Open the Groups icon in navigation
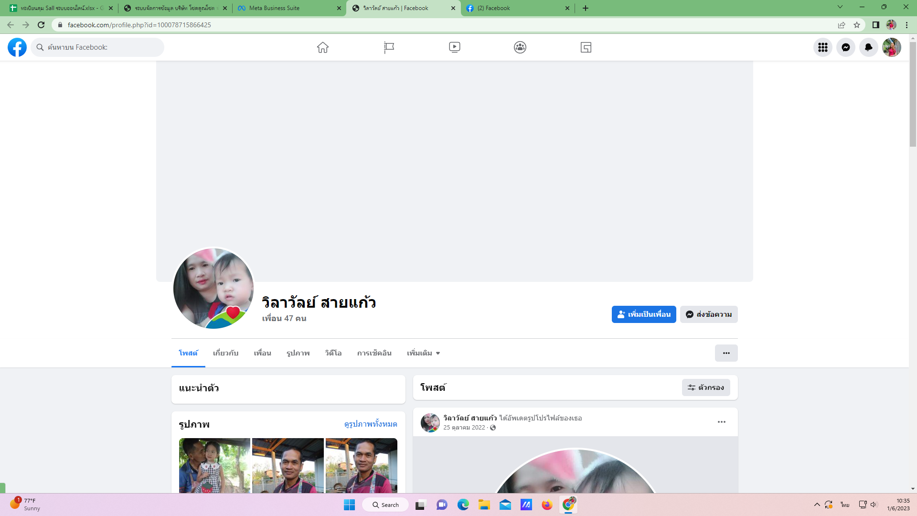Image resolution: width=917 pixels, height=516 pixels. click(520, 47)
